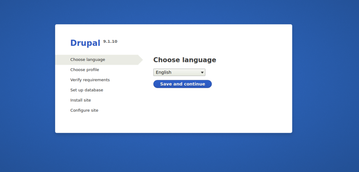The width and height of the screenshot is (359, 172).
Task: Click the Choose profile step label
Action: pos(85,70)
